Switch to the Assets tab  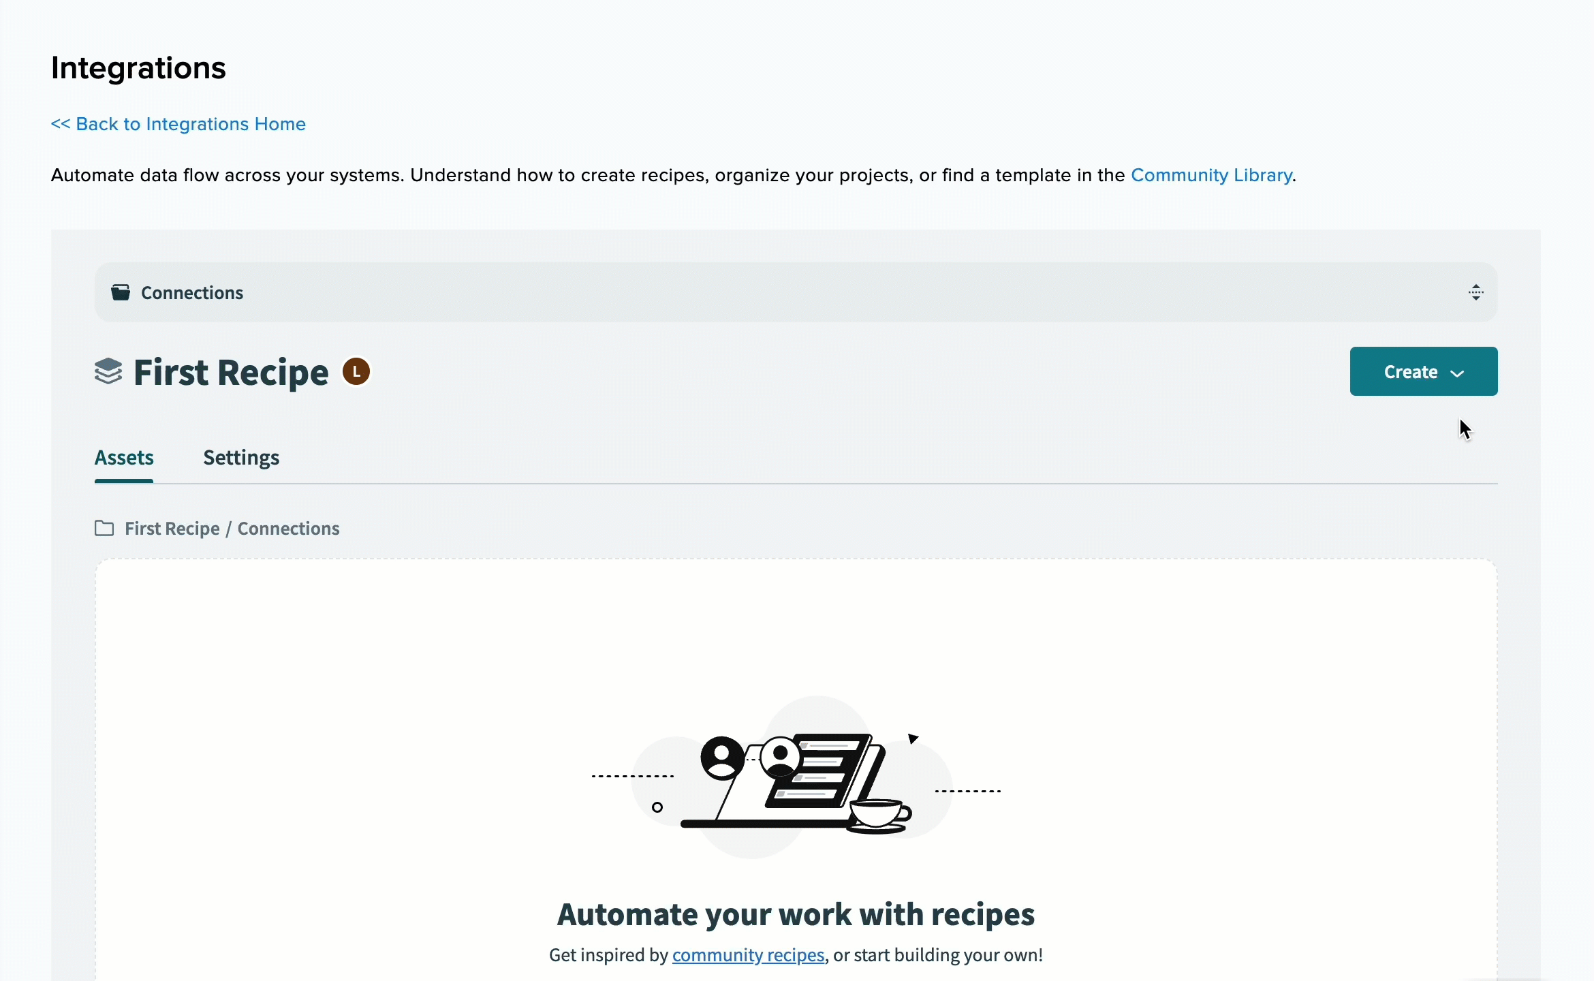point(124,458)
